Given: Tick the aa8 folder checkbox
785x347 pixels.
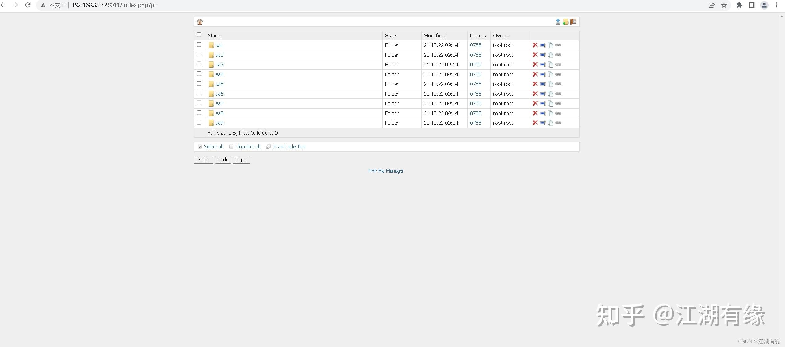Looking at the screenshot, I should [199, 113].
